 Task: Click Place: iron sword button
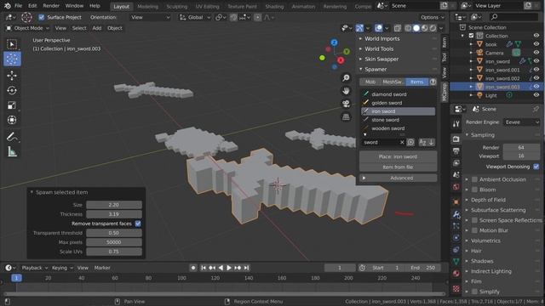pyautogui.click(x=398, y=156)
